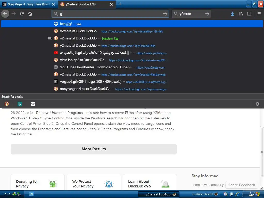Click the scrollbar down arrow
Screen dimensions: 264x198
click(262, 188)
